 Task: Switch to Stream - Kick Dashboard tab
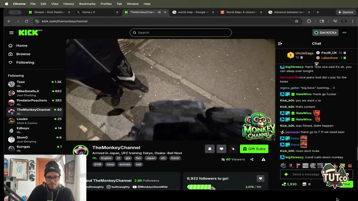pyautogui.click(x=50, y=12)
